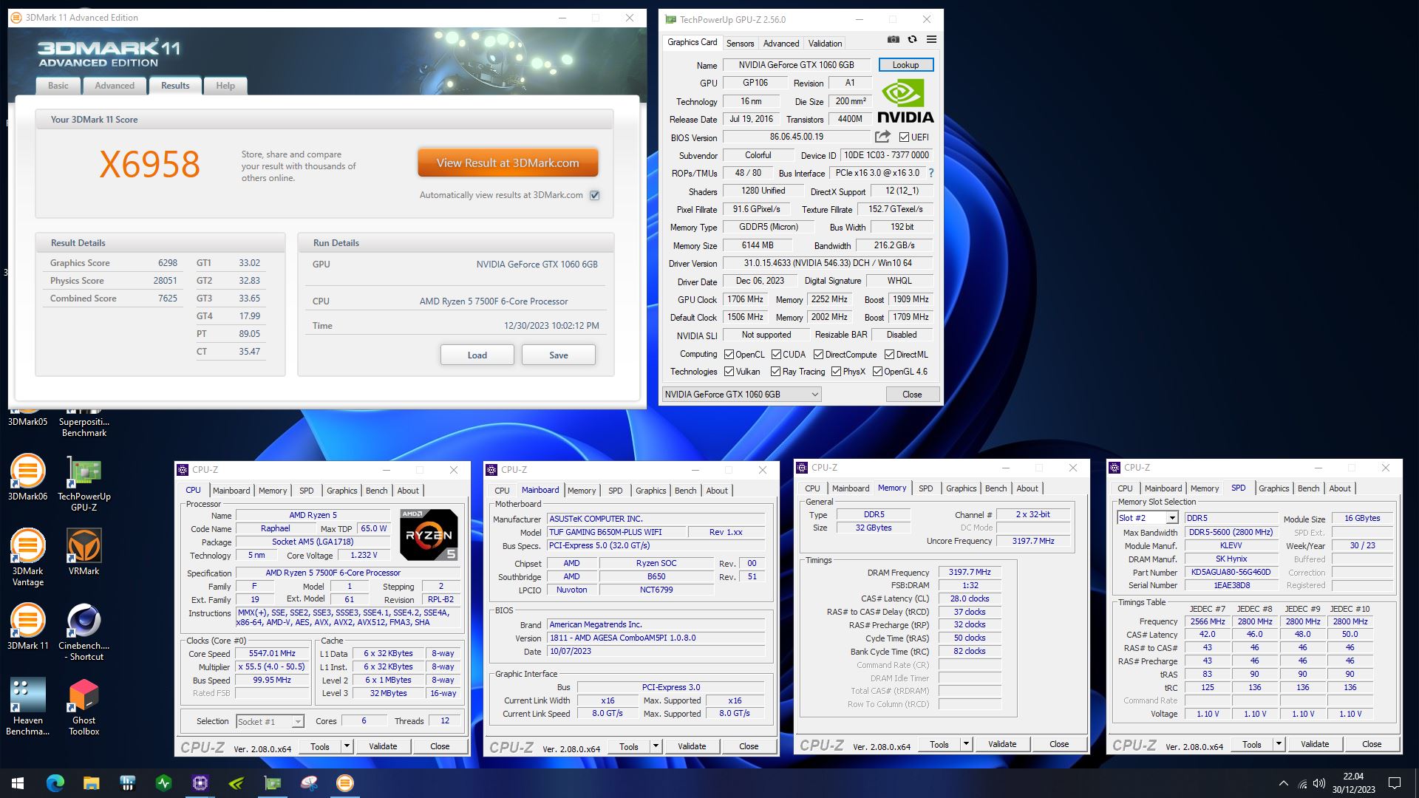1419x798 pixels.
Task: Switch to the Sensors tab in GPU-Z
Action: [x=740, y=44]
